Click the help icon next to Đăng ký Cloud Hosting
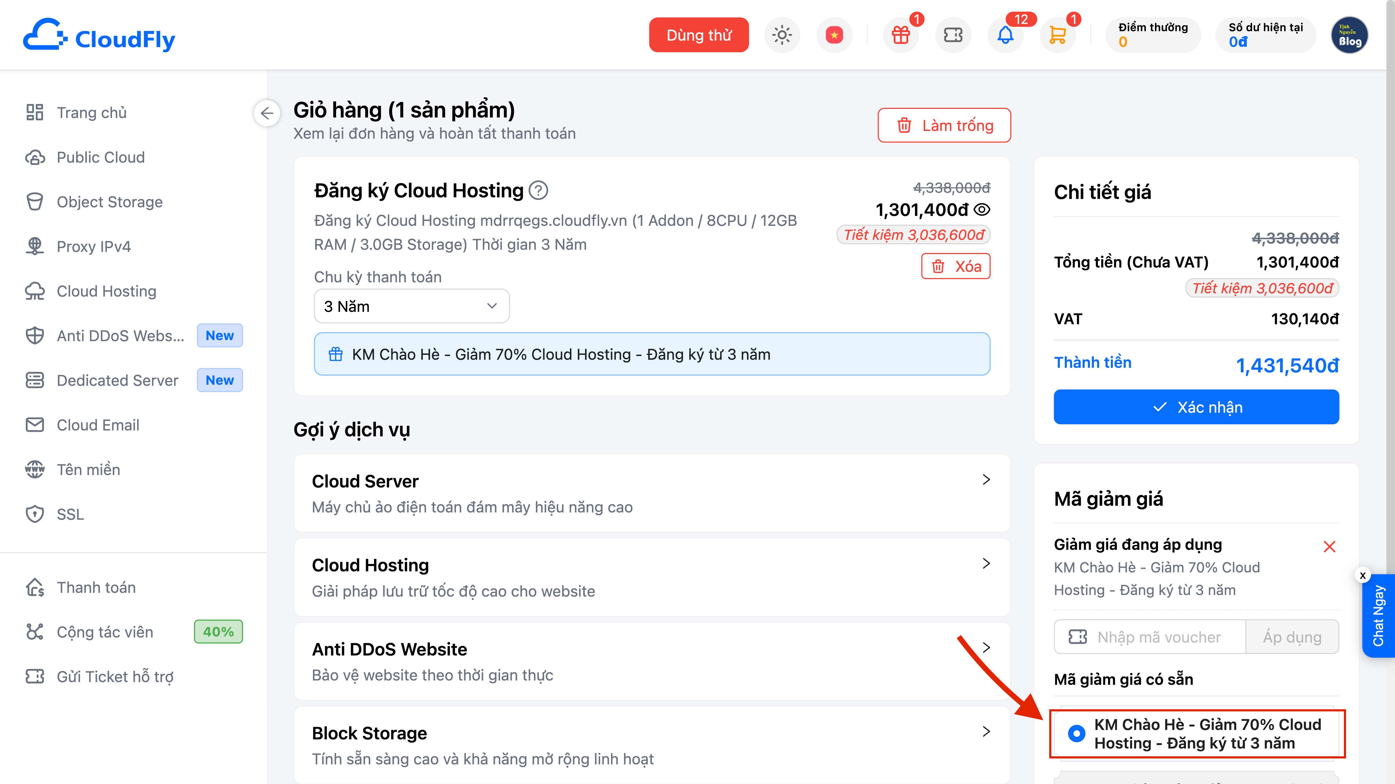This screenshot has width=1395, height=784. tap(538, 190)
